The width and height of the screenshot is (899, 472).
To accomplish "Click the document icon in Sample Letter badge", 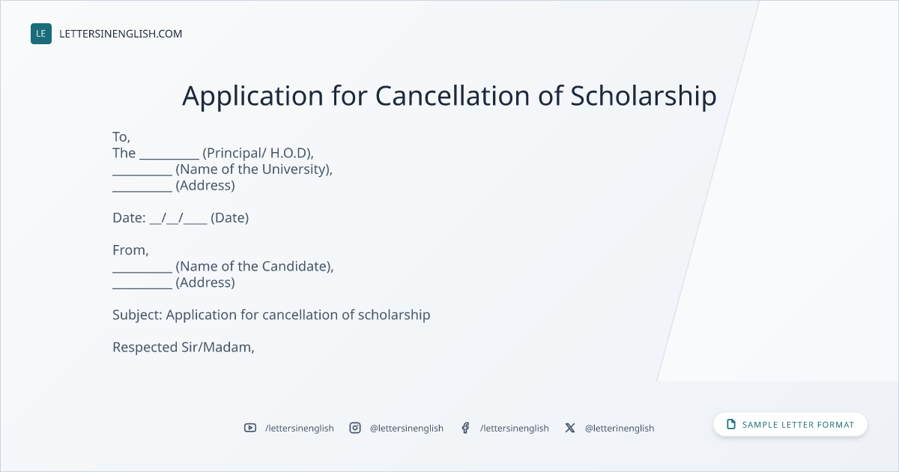I will click(731, 424).
